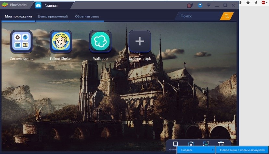Click the multi-instance window icon
Screen dimensions: 269x154
tap(175, 144)
